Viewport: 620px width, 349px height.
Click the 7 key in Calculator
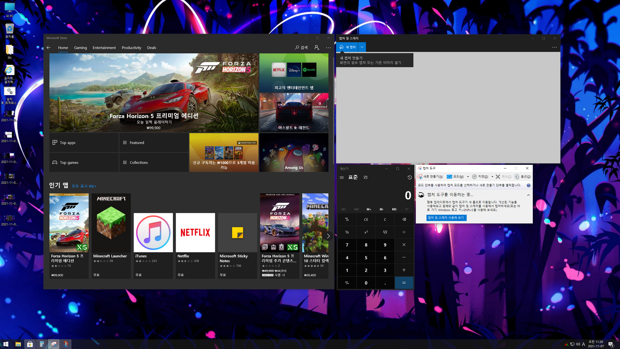(x=347, y=245)
